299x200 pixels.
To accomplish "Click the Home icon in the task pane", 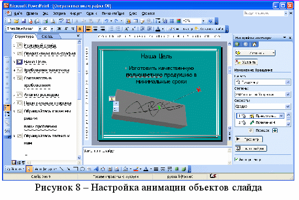I will (254, 45).
